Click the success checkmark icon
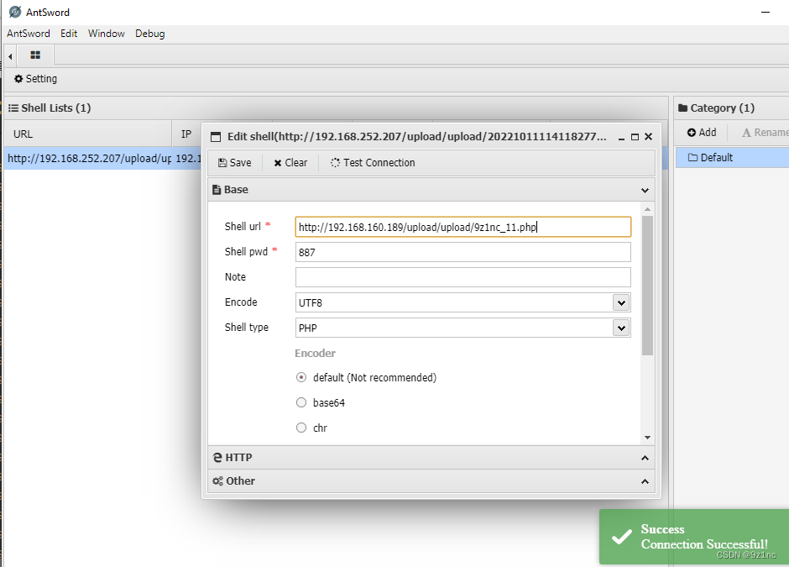Viewport: 789px width, 567px height. tap(622, 537)
